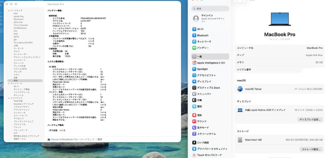327x158 pixels.
Task: Open Apple Intelligence と Siri settings
Action: [210, 63]
